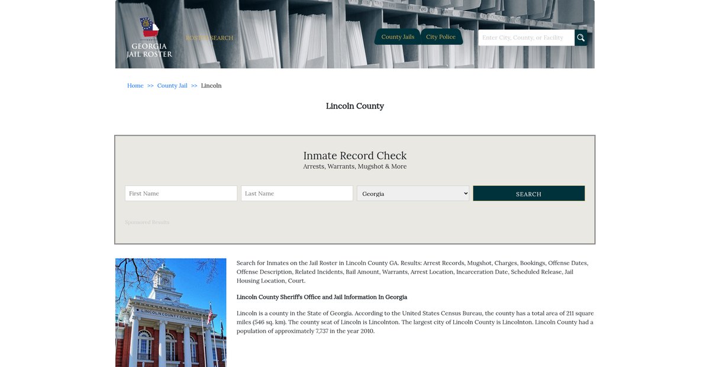710x367 pixels.
Task: Click the magnifying glass search icon
Action: tap(581, 38)
